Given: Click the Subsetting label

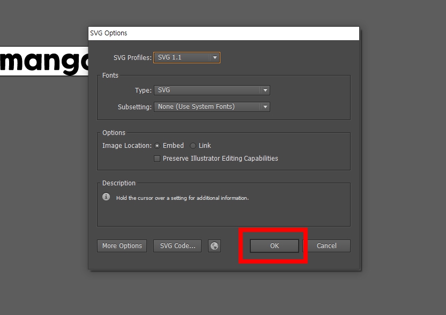Looking at the screenshot, I should click(x=135, y=107).
